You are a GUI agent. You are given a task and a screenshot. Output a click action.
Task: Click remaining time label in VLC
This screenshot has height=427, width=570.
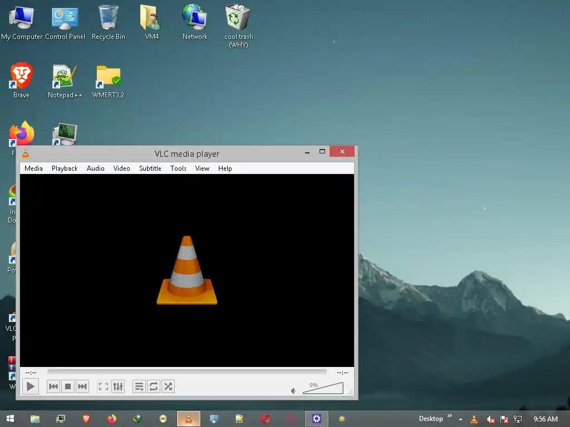click(342, 373)
